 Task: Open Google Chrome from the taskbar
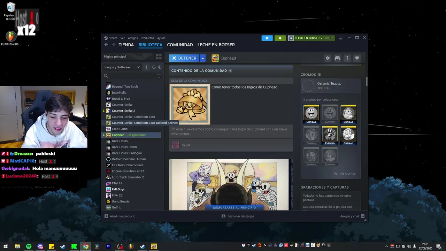85,246
